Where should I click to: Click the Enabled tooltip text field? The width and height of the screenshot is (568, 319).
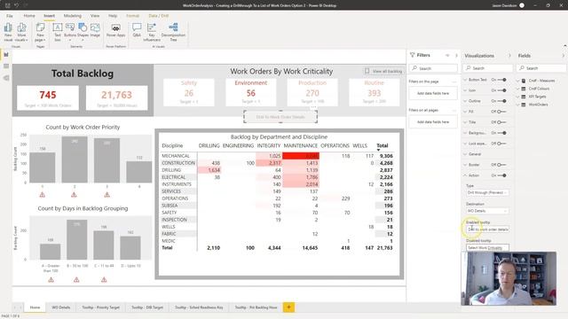coord(487,230)
